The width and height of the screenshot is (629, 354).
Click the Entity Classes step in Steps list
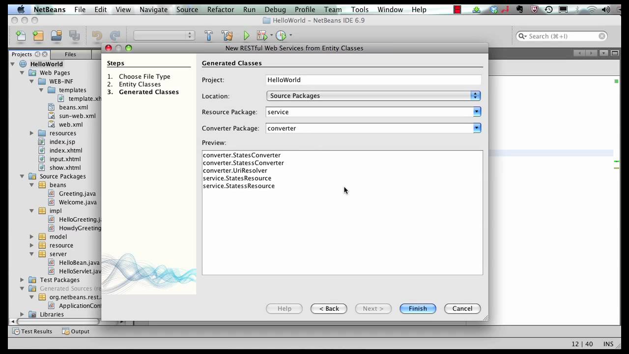(x=140, y=84)
